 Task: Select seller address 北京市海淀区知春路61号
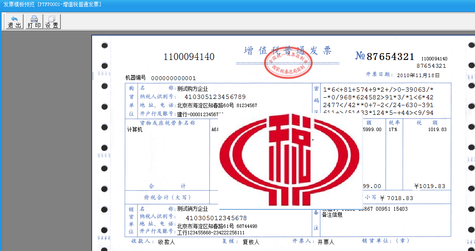coord(206,226)
